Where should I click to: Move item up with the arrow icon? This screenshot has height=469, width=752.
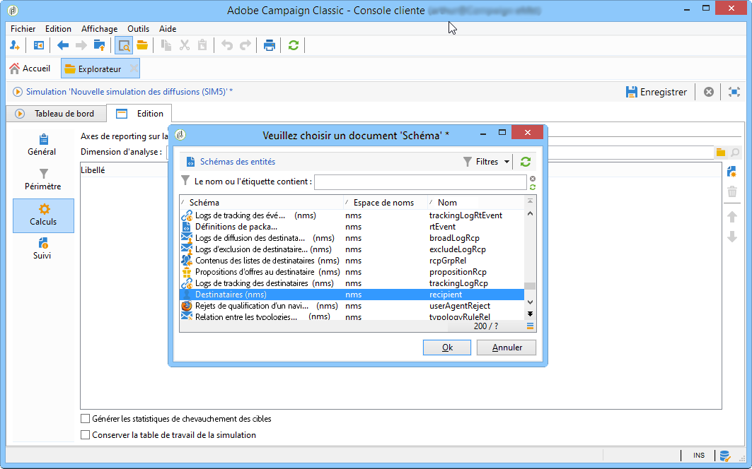pyautogui.click(x=732, y=217)
